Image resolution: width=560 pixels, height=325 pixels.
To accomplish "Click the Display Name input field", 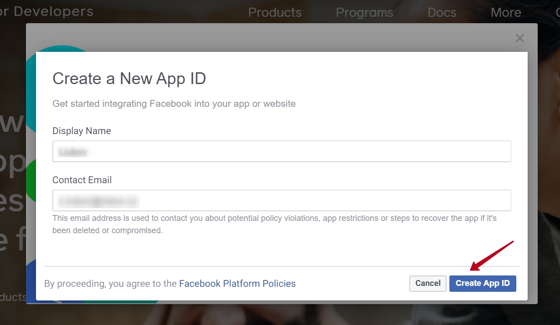I will [281, 151].
